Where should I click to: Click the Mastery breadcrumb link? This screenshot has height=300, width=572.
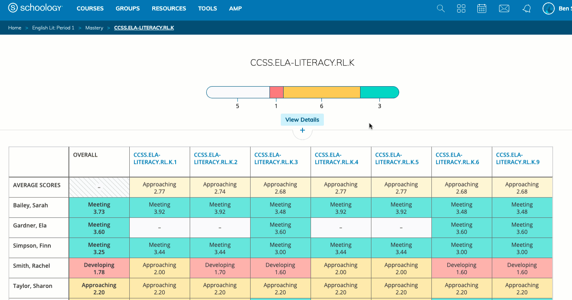coord(94,28)
